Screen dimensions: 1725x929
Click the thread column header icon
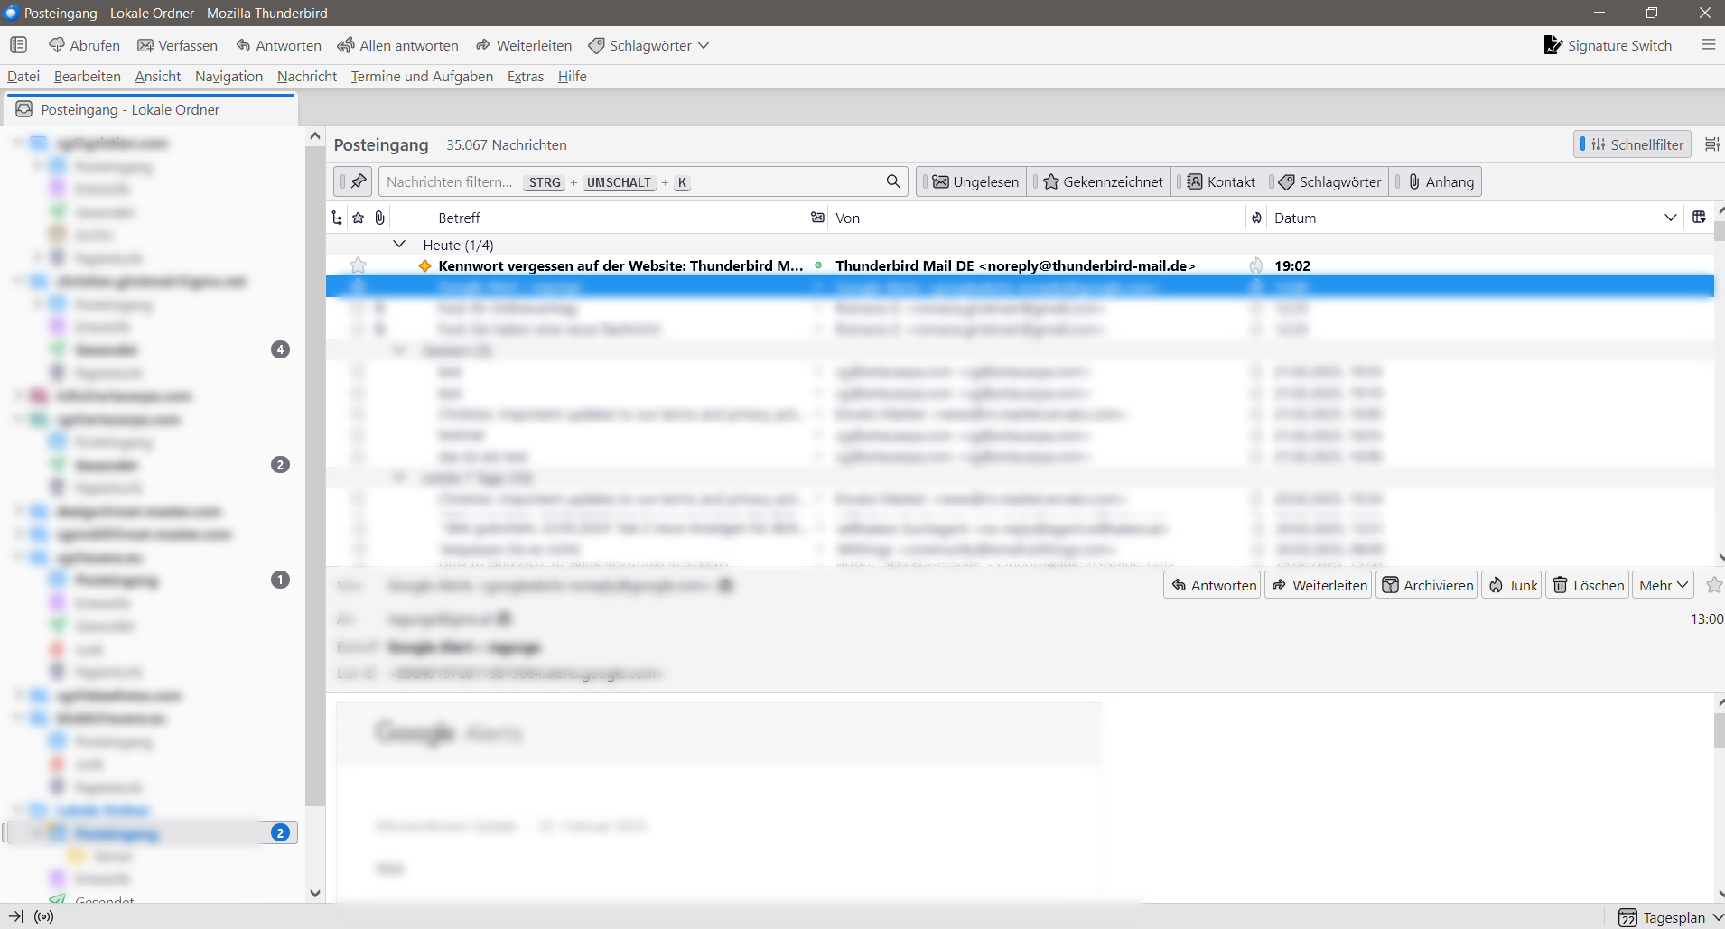(x=337, y=218)
